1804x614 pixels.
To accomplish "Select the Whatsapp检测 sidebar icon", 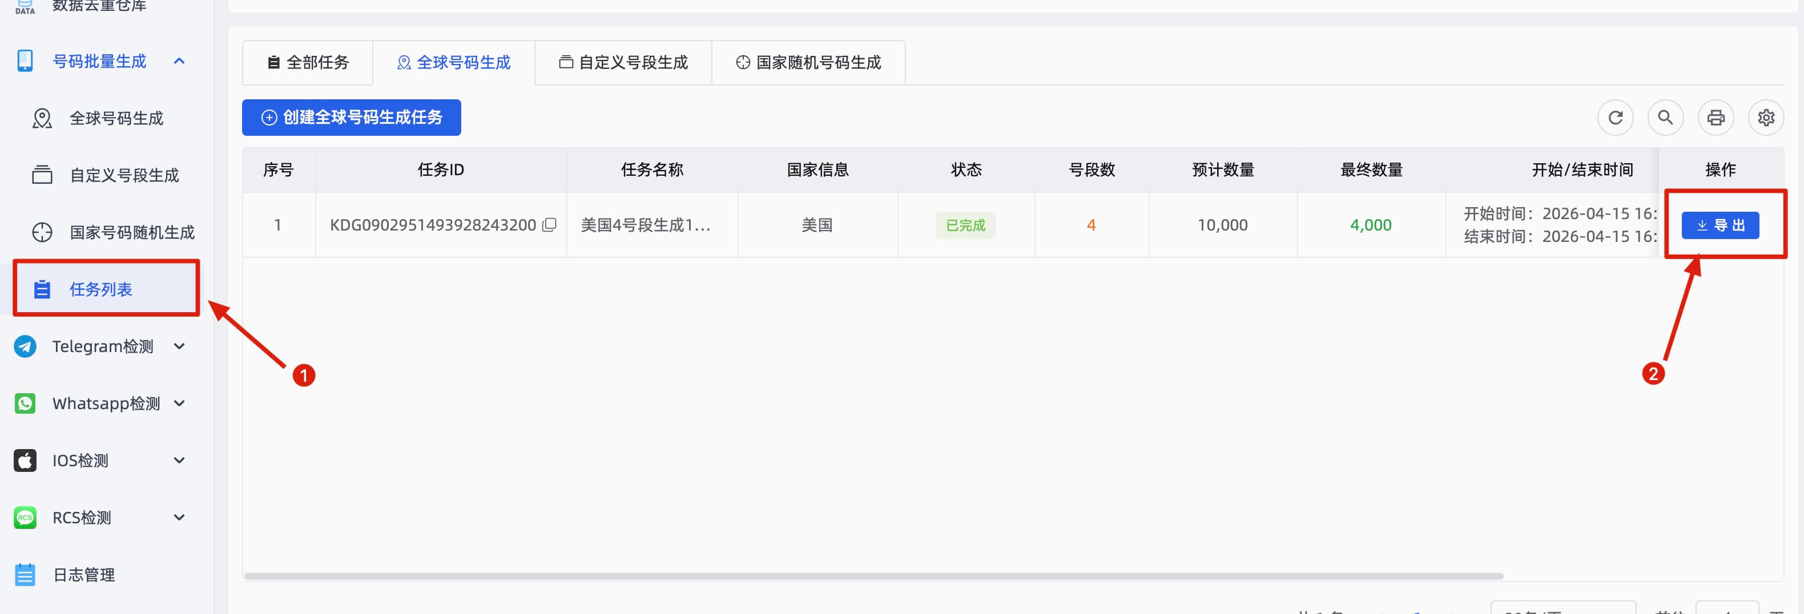I will pos(25,403).
